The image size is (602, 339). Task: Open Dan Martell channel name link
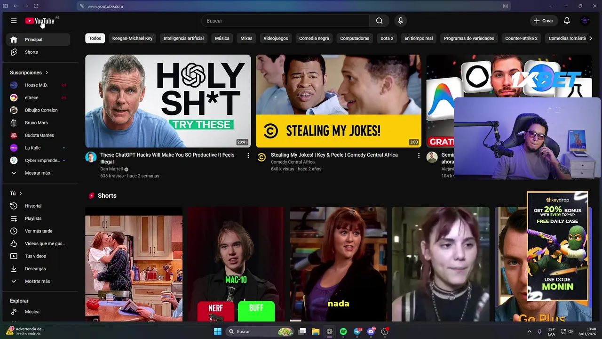pos(111,169)
